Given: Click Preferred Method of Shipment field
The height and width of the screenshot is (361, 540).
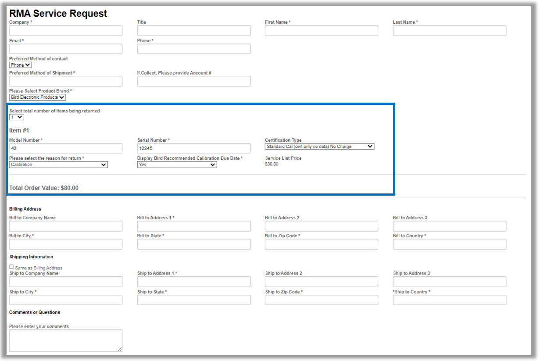Looking at the screenshot, I should 66,81.
